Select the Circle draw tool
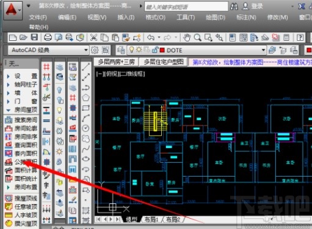The height and width of the screenshot is (229, 312). click(x=86, y=128)
